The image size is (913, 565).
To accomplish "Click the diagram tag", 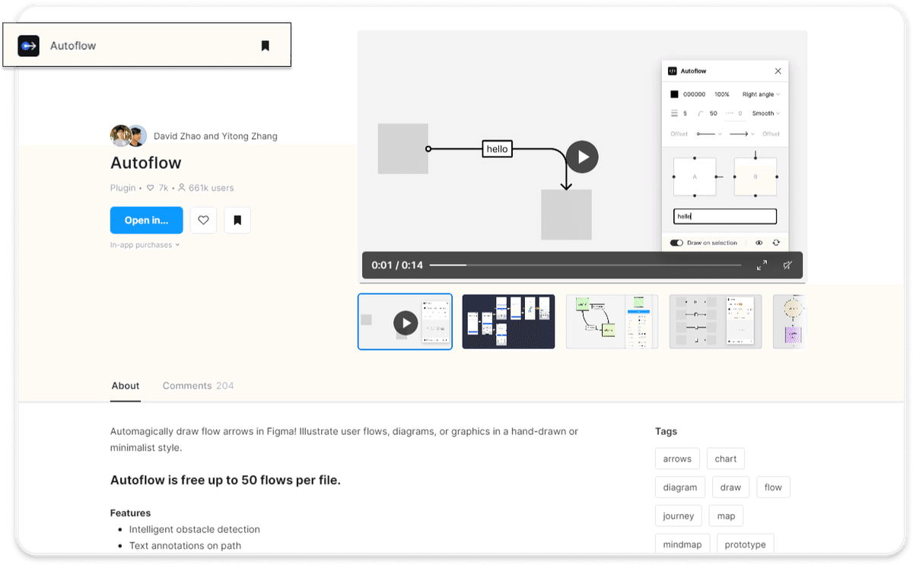I will pos(680,487).
